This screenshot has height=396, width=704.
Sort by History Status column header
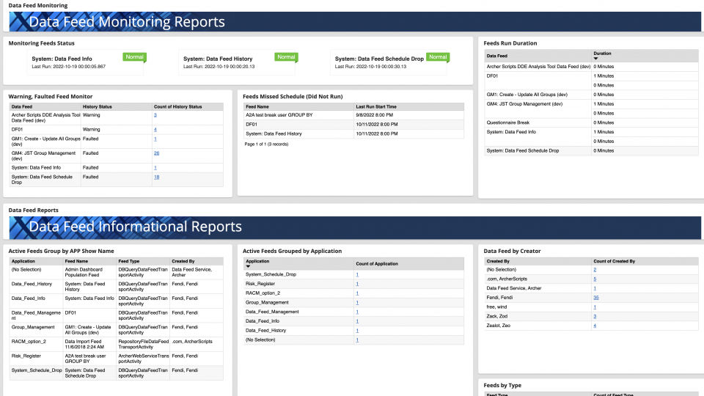pyautogui.click(x=97, y=107)
